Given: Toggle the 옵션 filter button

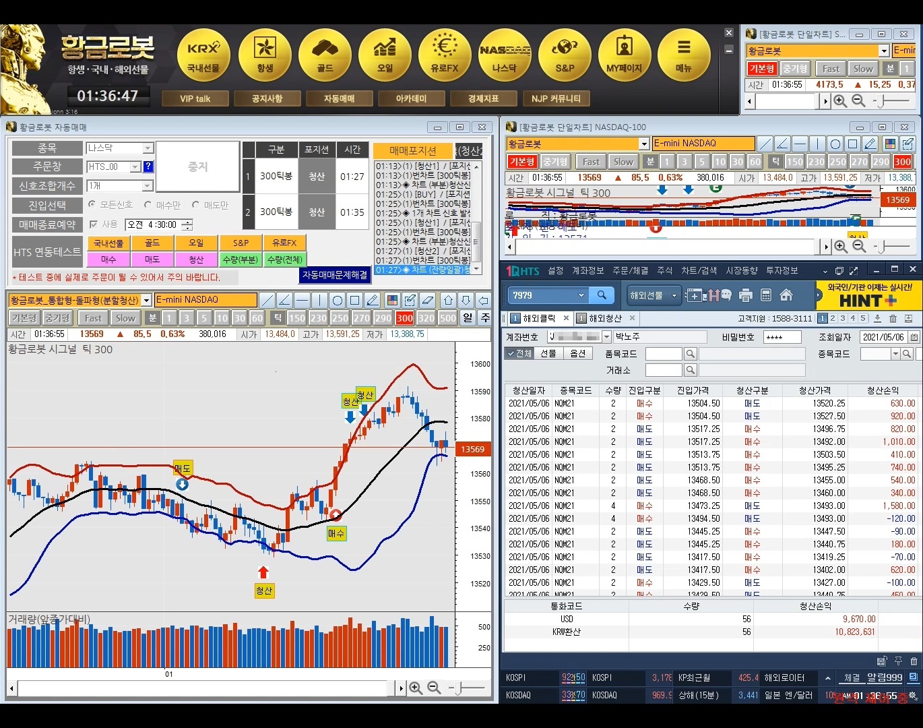Looking at the screenshot, I should tap(577, 353).
